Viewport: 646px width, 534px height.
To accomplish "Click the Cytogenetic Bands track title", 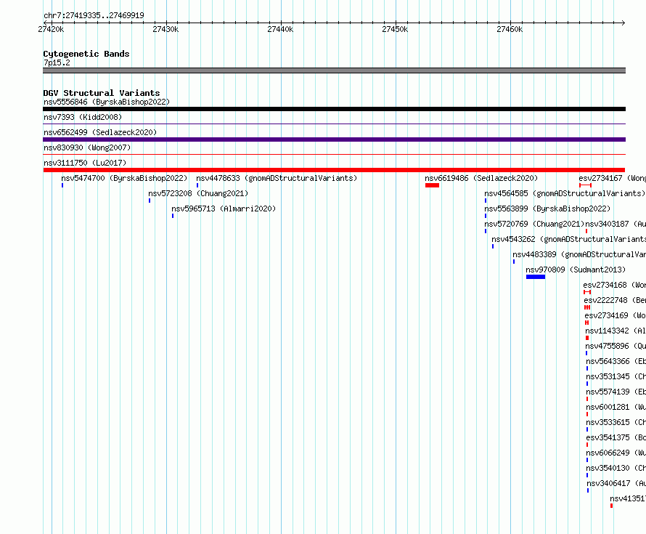I will coord(86,54).
